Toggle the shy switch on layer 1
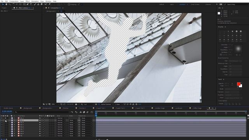 coord(40,118)
